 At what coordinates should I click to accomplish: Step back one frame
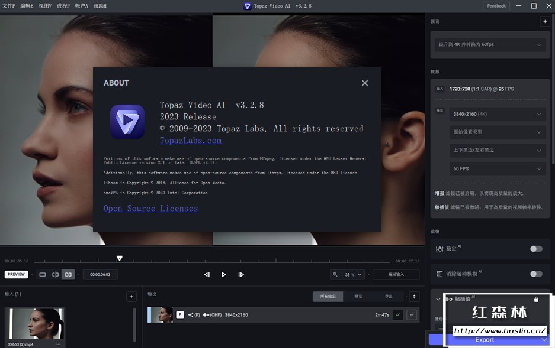[x=207, y=274]
